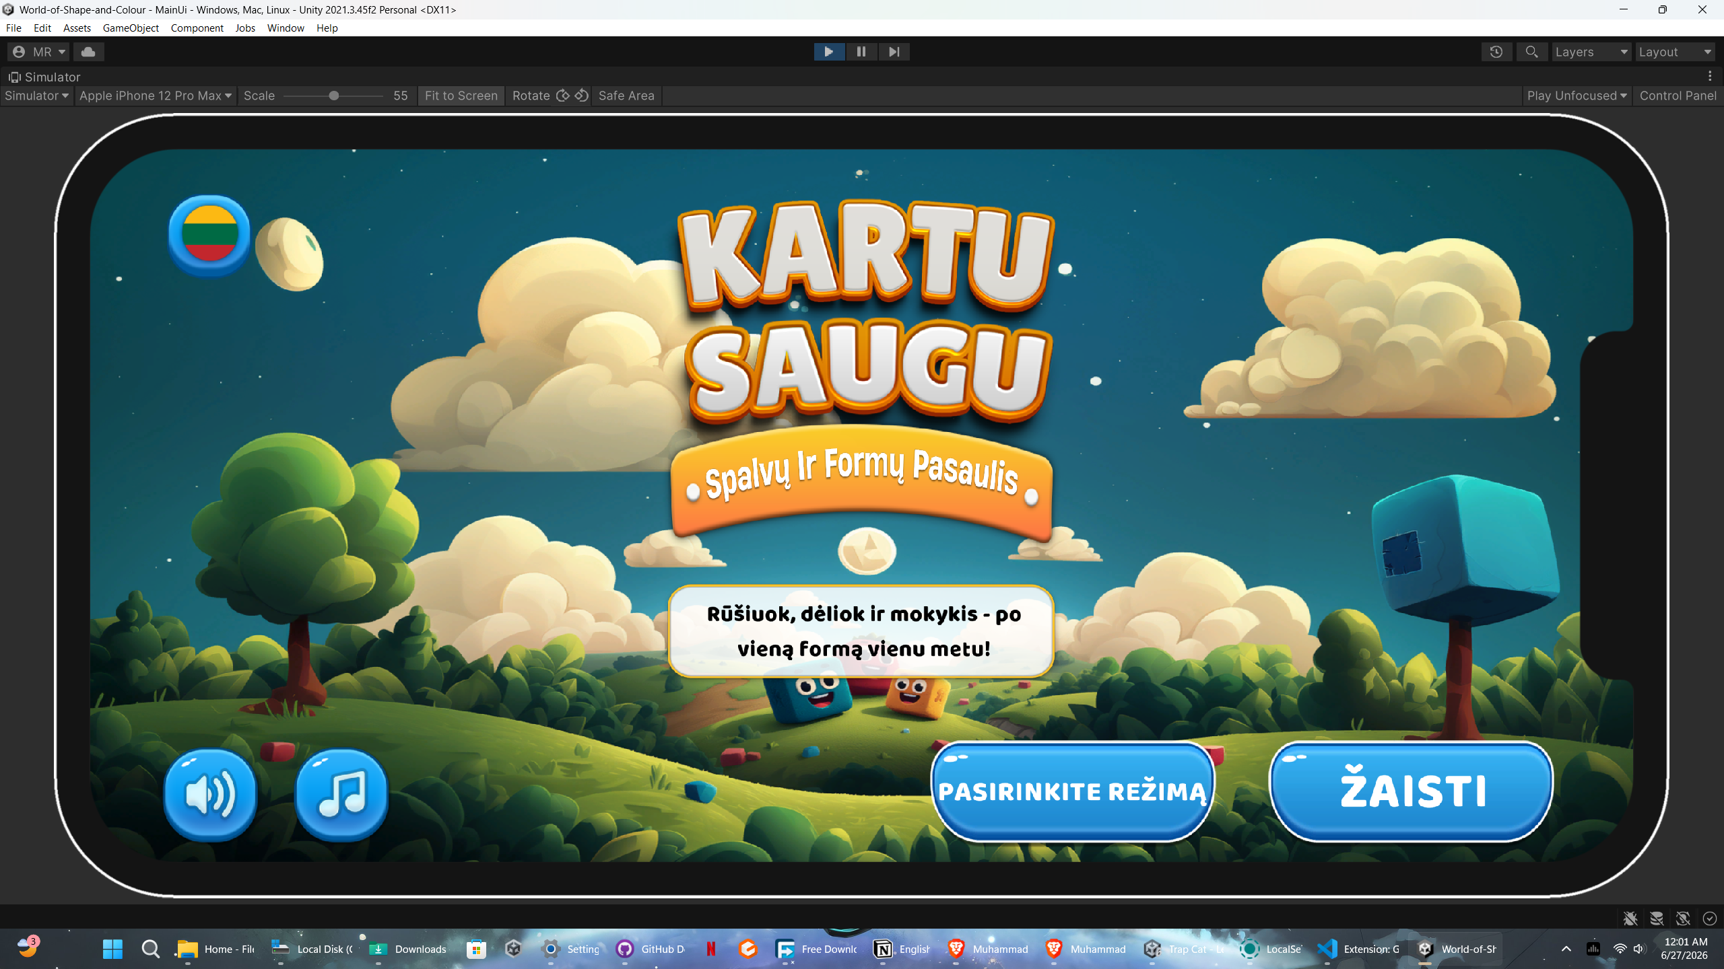This screenshot has width=1724, height=969.
Task: Expand the Layout dropdown
Action: 1676,52
